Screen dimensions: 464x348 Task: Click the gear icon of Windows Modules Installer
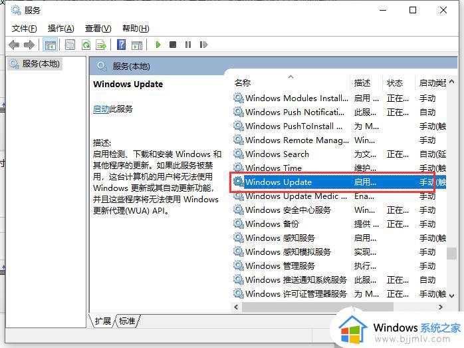238,98
